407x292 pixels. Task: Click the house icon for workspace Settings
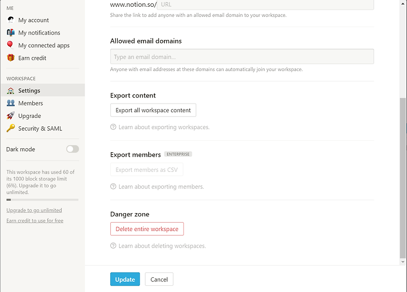[x=11, y=91]
